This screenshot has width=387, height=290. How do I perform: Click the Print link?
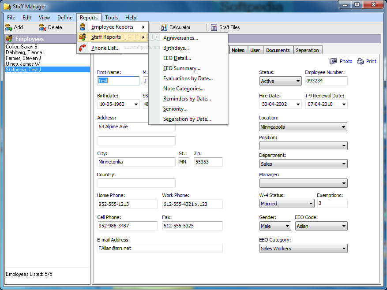point(371,61)
